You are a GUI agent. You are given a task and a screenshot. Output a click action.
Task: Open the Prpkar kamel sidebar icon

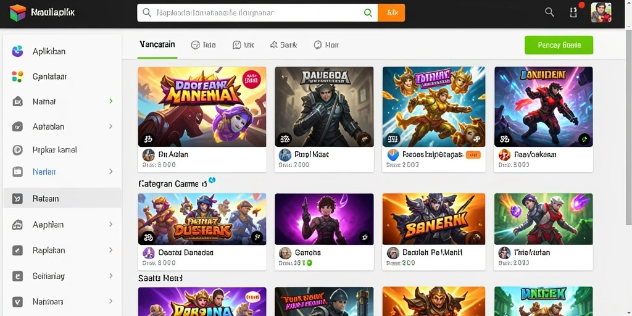(17, 150)
